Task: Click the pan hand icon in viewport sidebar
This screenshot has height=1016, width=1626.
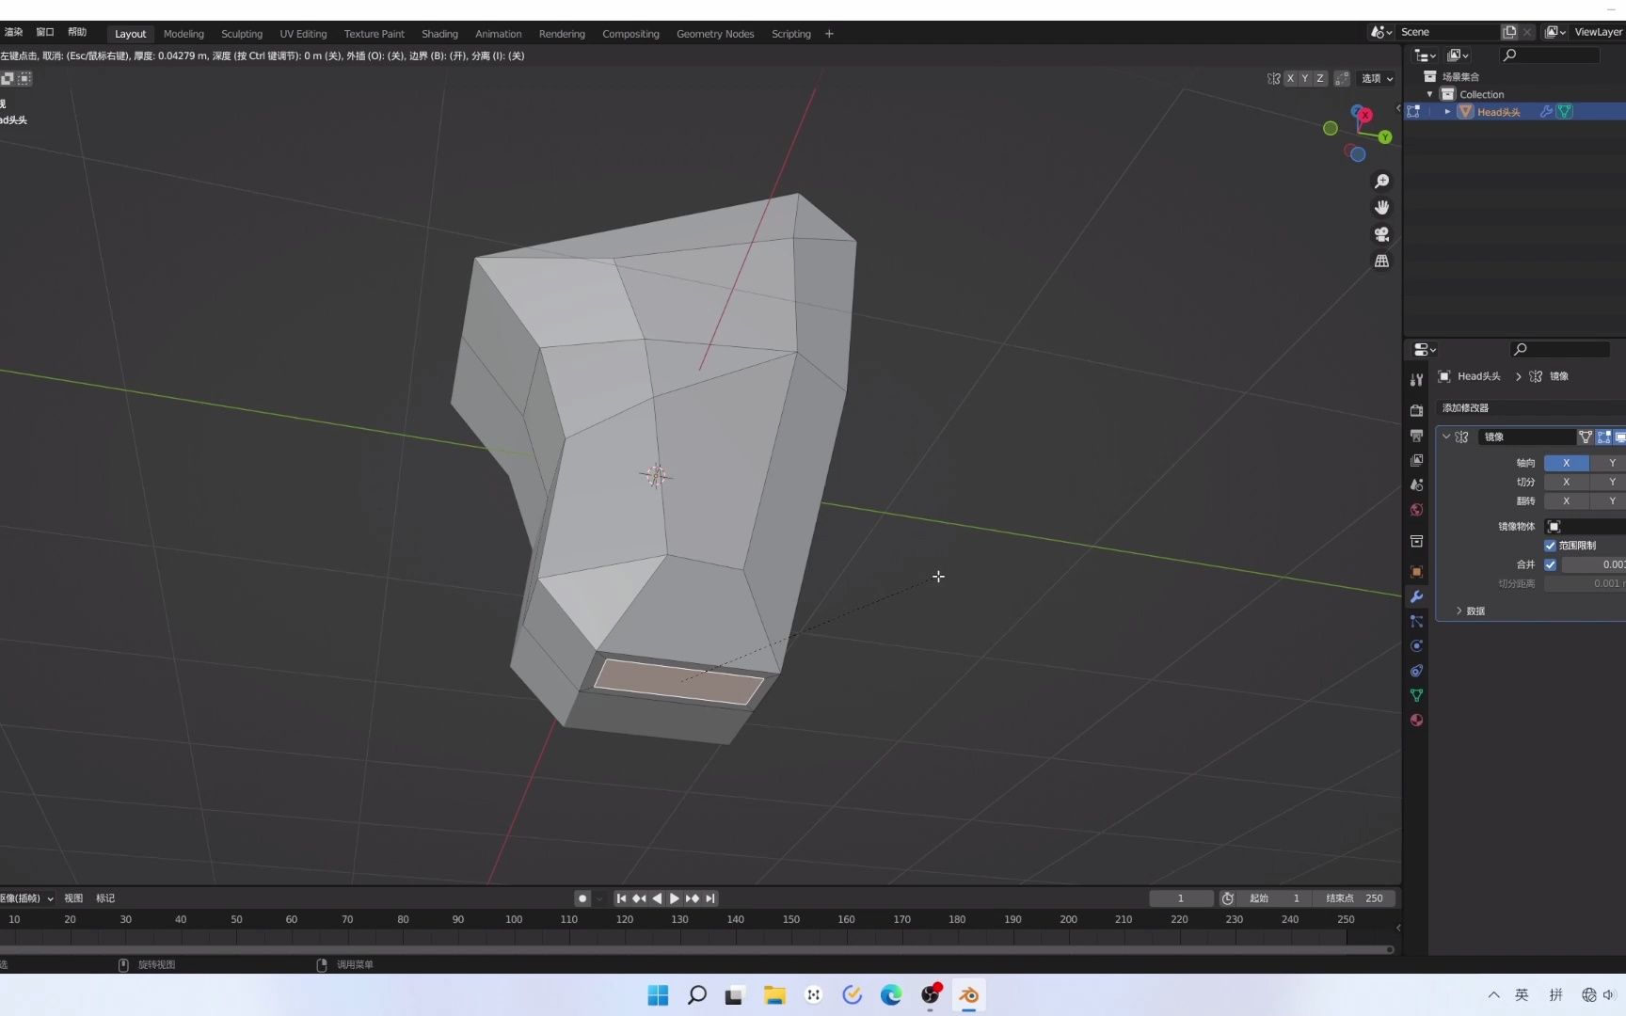Action: pyautogui.click(x=1381, y=207)
